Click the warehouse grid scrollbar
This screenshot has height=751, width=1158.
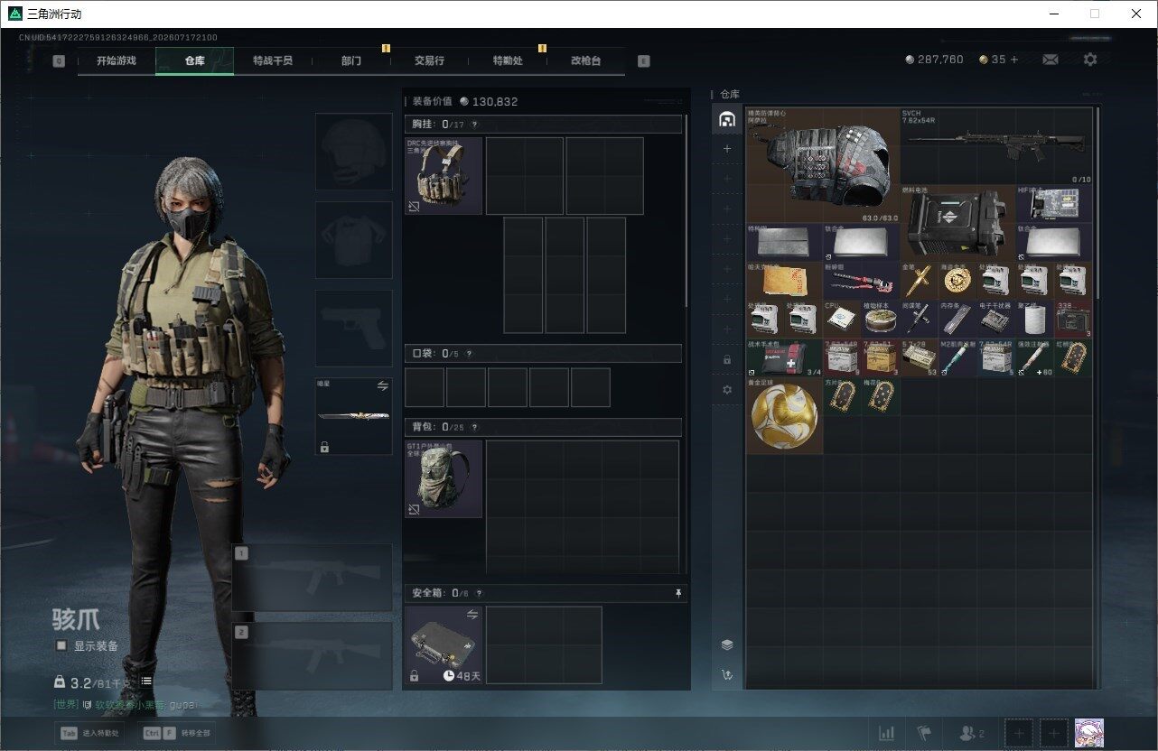tap(1097, 203)
